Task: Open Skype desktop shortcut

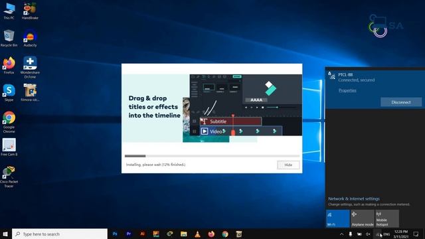Action: pyautogui.click(x=9, y=93)
